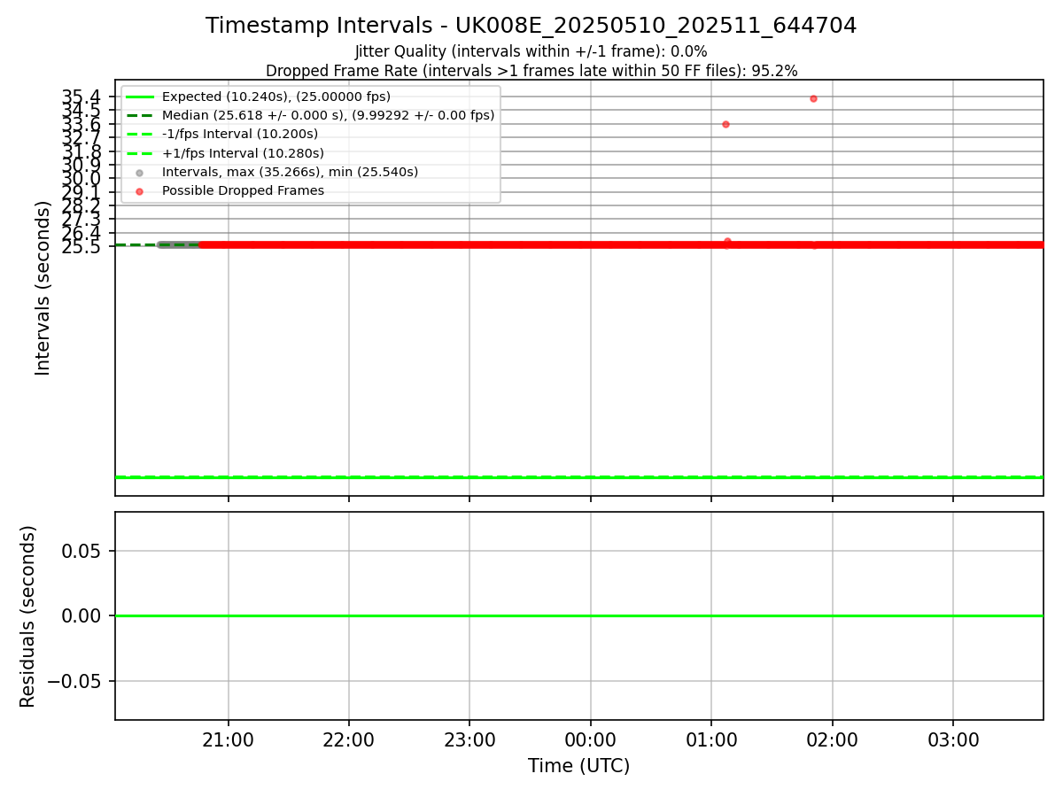Click the gray interval segment before 21:00
Screen dimensions: 1063x797
click(x=180, y=244)
